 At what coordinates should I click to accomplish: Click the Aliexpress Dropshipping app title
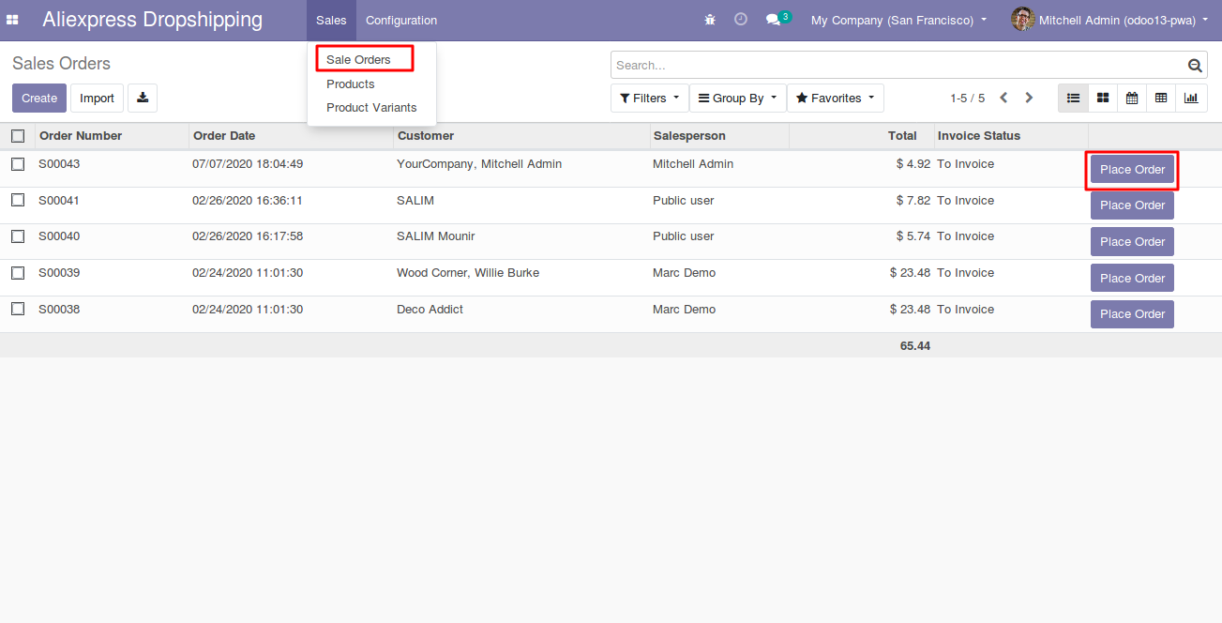(153, 20)
